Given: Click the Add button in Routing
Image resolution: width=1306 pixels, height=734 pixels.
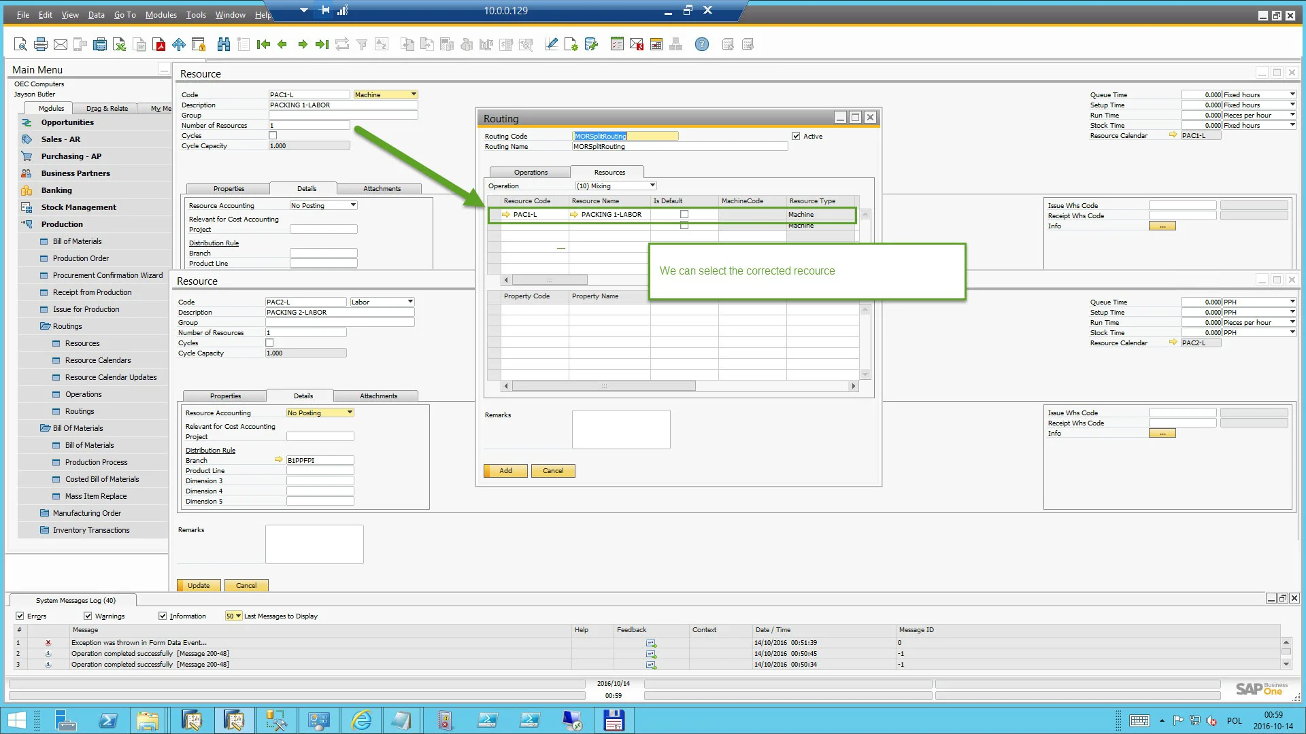Looking at the screenshot, I should (x=505, y=470).
